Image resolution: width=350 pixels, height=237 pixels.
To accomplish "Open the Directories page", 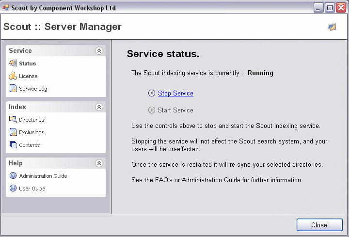I will pos(32,120).
